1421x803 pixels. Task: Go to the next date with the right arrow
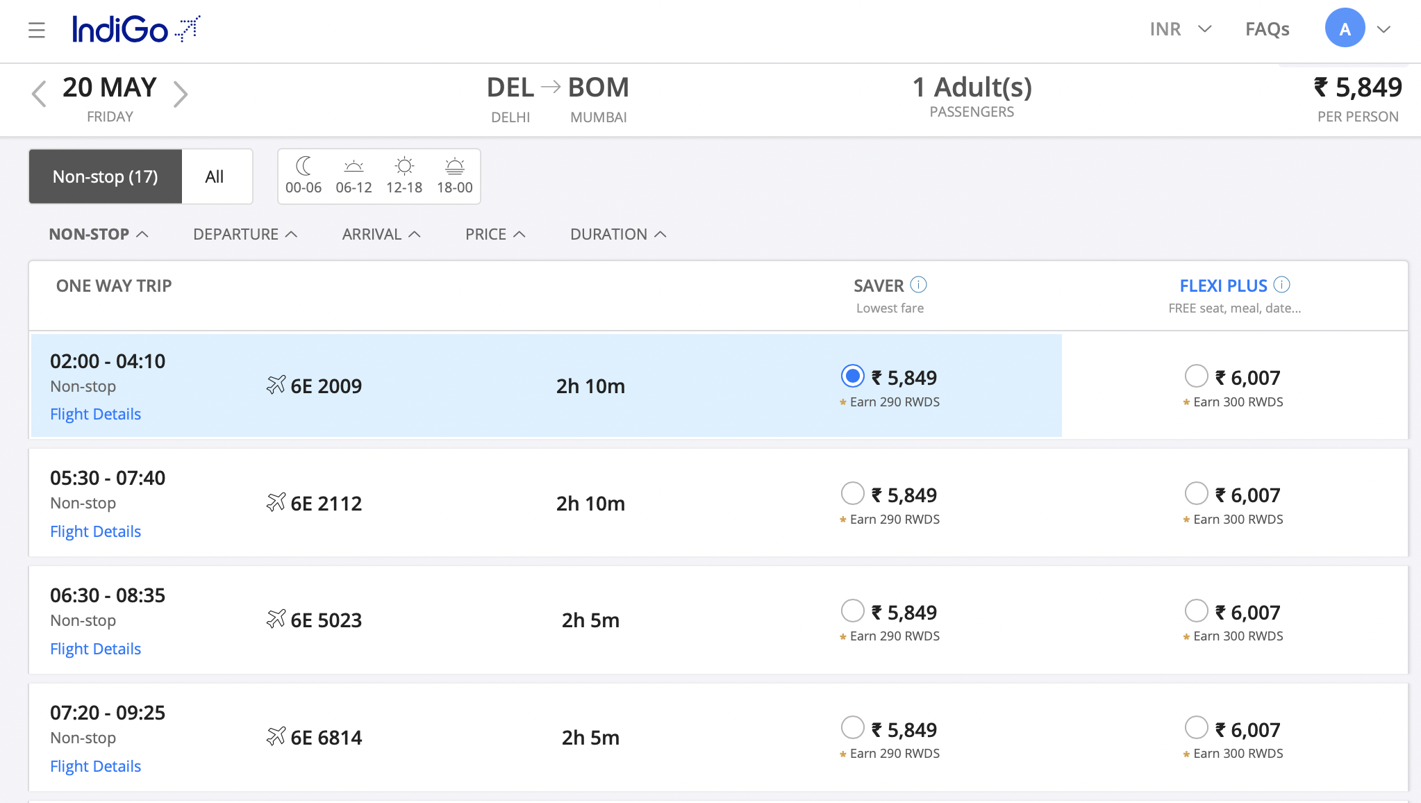tap(182, 93)
